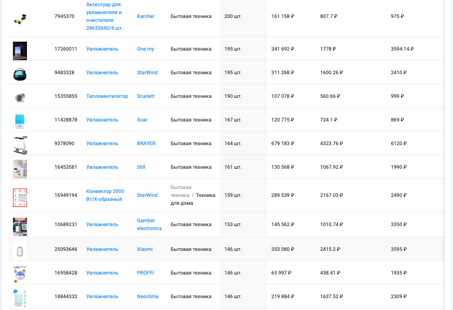Click the Still brand link
453x310 pixels.
141,167
